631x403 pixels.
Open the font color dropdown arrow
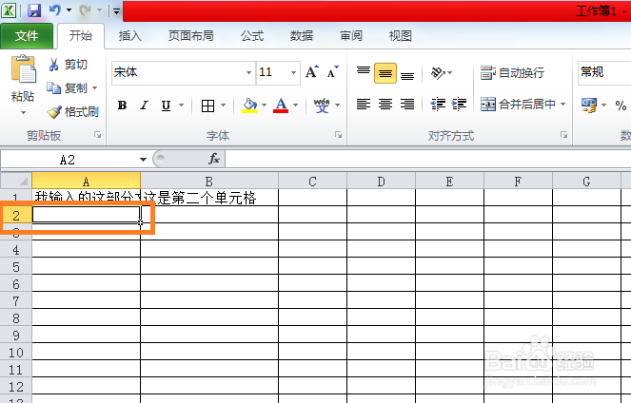pos(295,106)
